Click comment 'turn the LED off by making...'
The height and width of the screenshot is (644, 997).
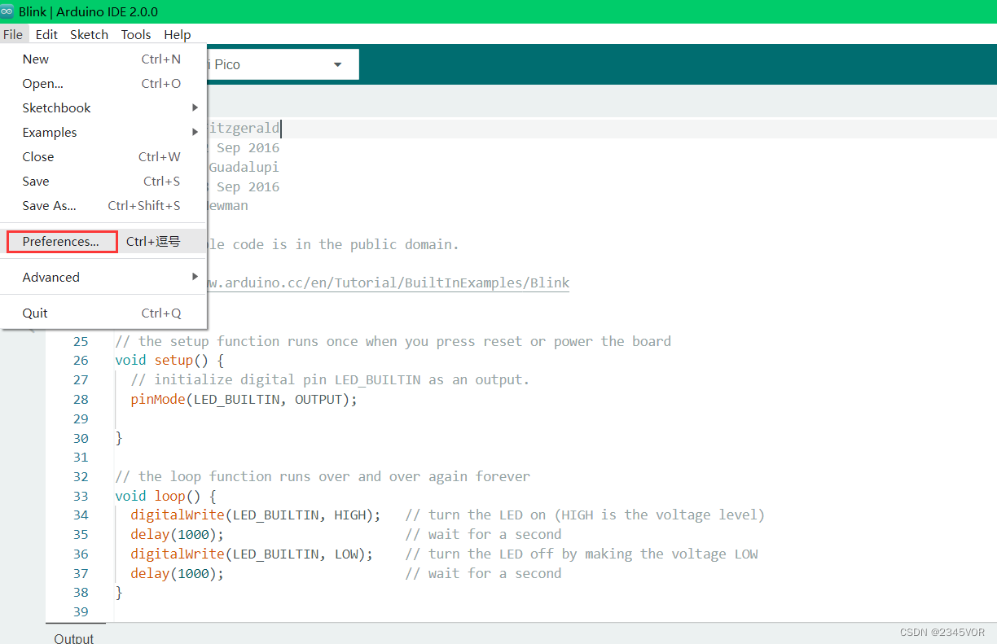pos(582,554)
